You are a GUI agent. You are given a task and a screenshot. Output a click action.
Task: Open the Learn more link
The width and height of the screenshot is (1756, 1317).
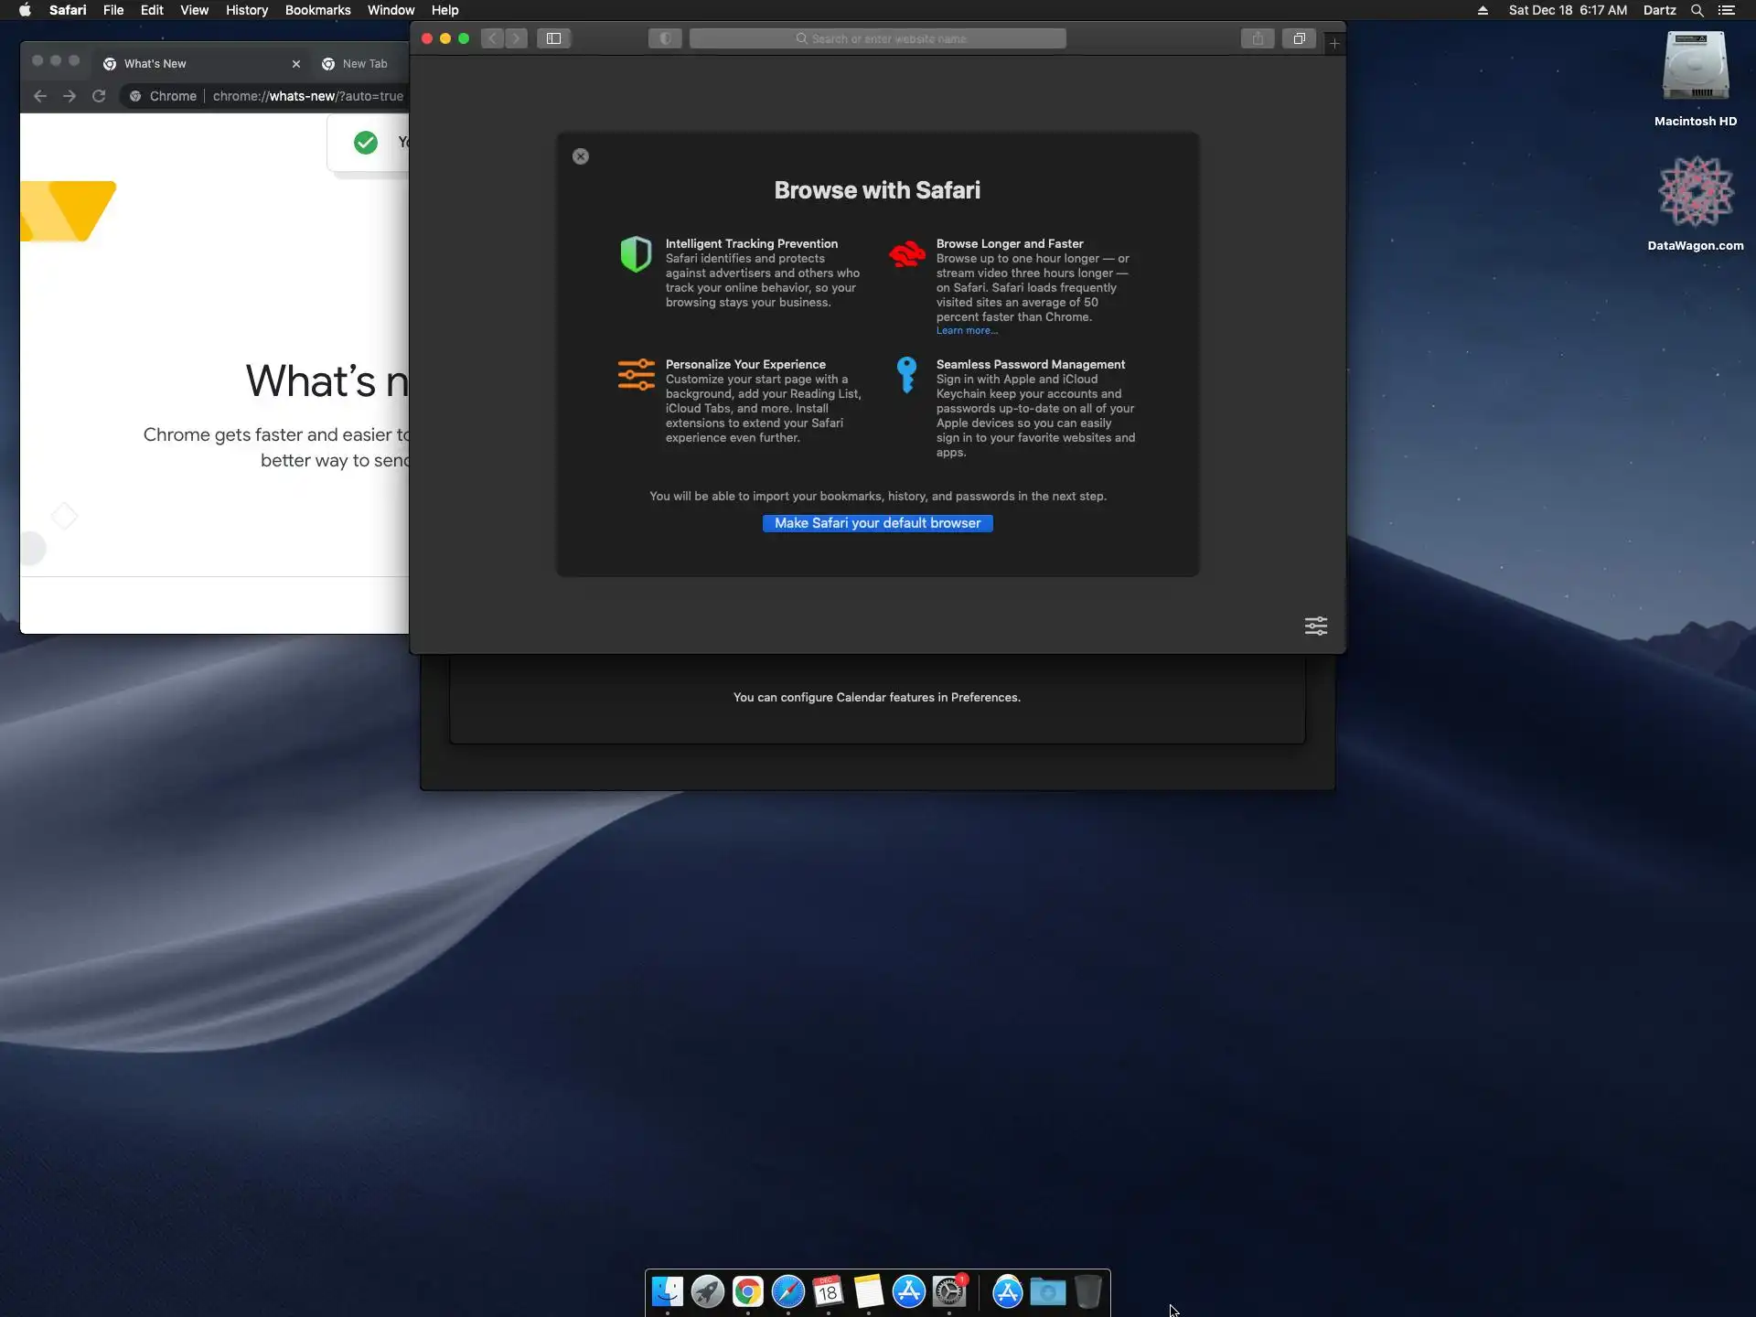coord(966,331)
